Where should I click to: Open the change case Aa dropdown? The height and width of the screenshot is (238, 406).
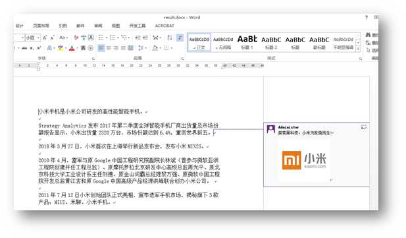63,38
